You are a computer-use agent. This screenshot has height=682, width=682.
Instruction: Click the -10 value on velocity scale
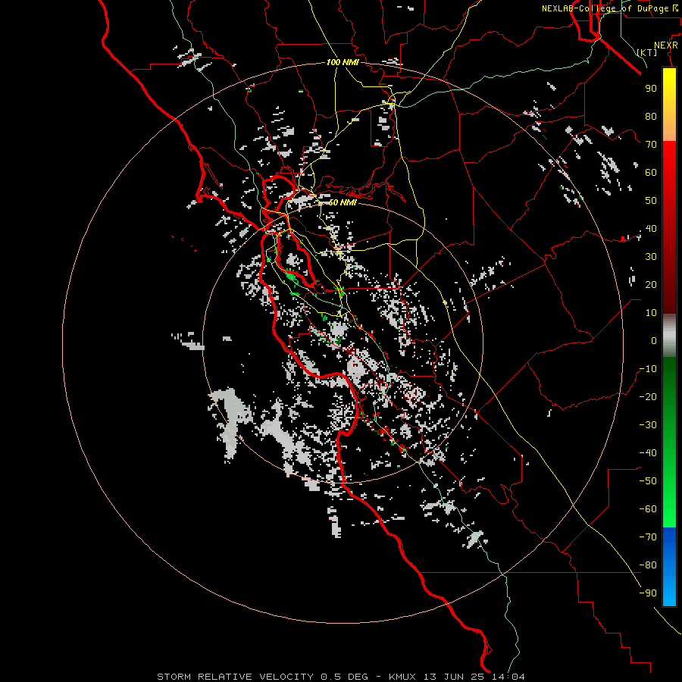point(648,369)
